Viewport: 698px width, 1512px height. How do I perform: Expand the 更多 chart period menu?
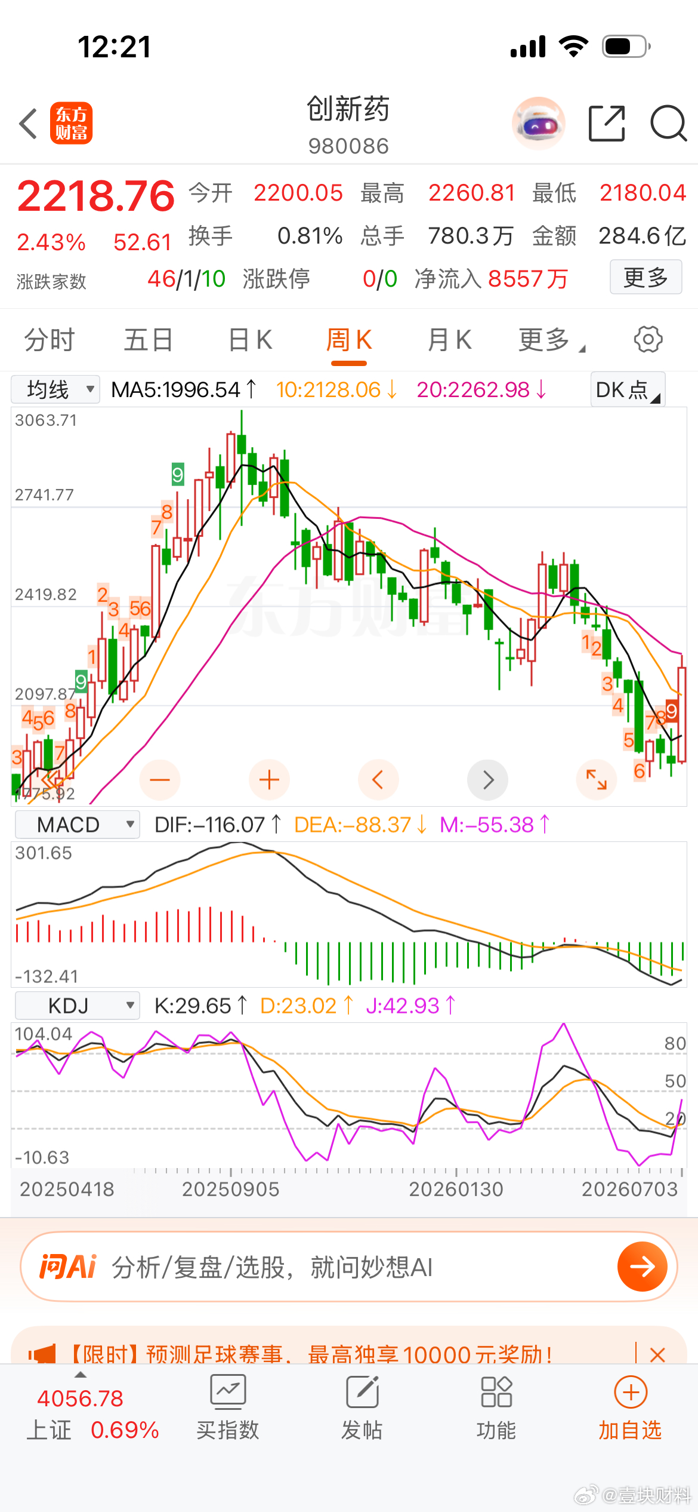click(552, 340)
